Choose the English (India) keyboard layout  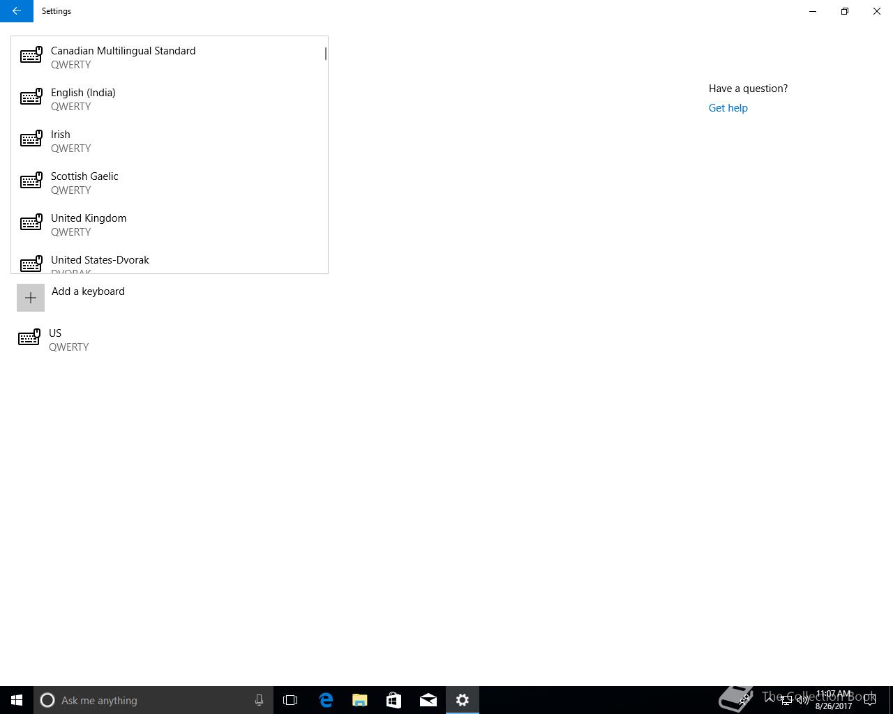pos(169,99)
